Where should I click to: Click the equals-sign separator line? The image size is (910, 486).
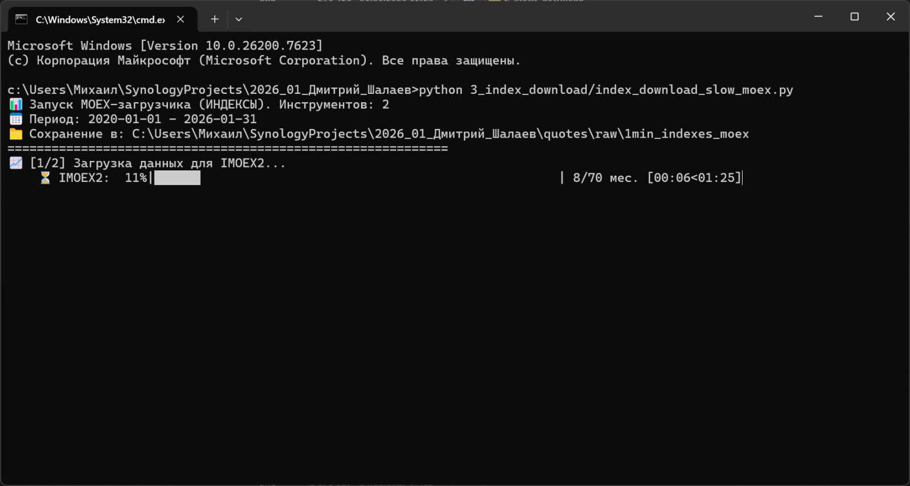[228, 148]
